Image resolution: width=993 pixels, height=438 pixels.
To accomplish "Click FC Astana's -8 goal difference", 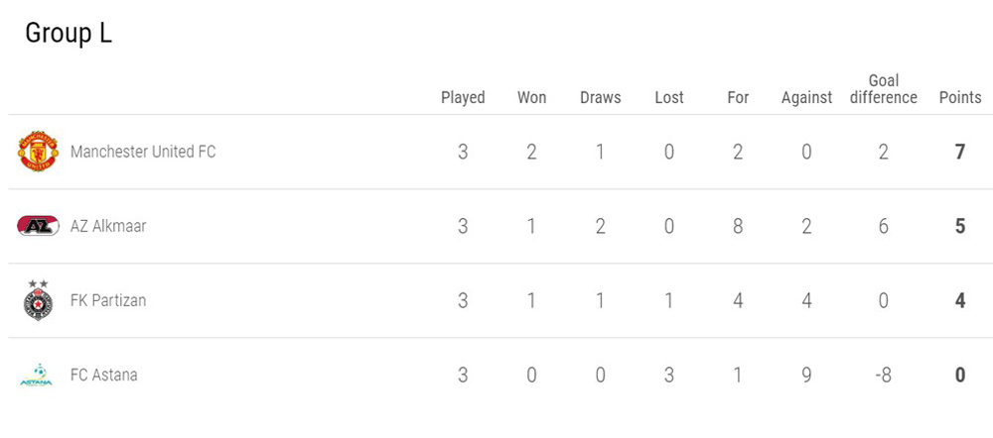I will pos(883,375).
